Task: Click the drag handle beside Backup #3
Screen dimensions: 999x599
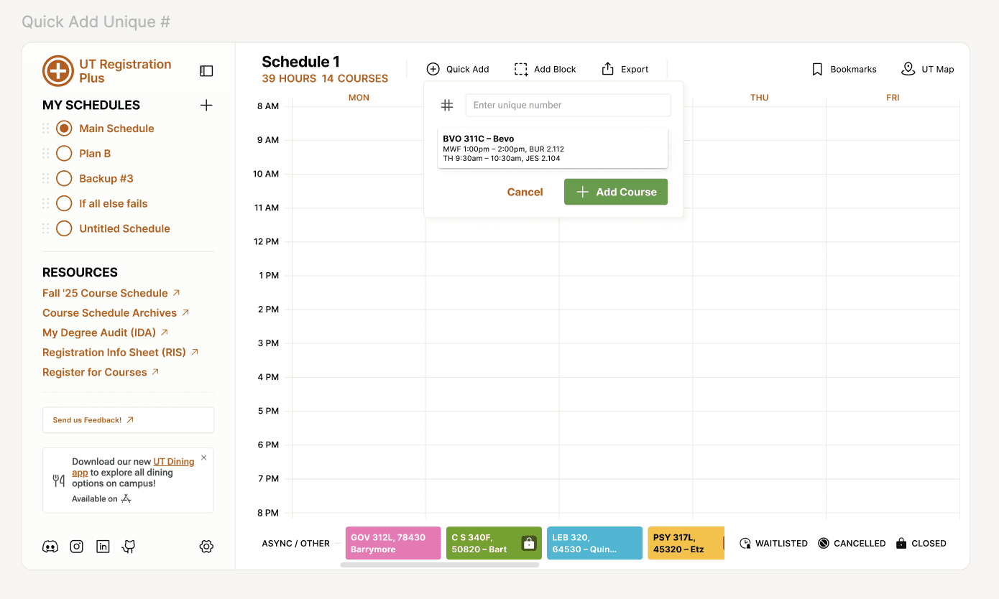Action: [x=46, y=179]
